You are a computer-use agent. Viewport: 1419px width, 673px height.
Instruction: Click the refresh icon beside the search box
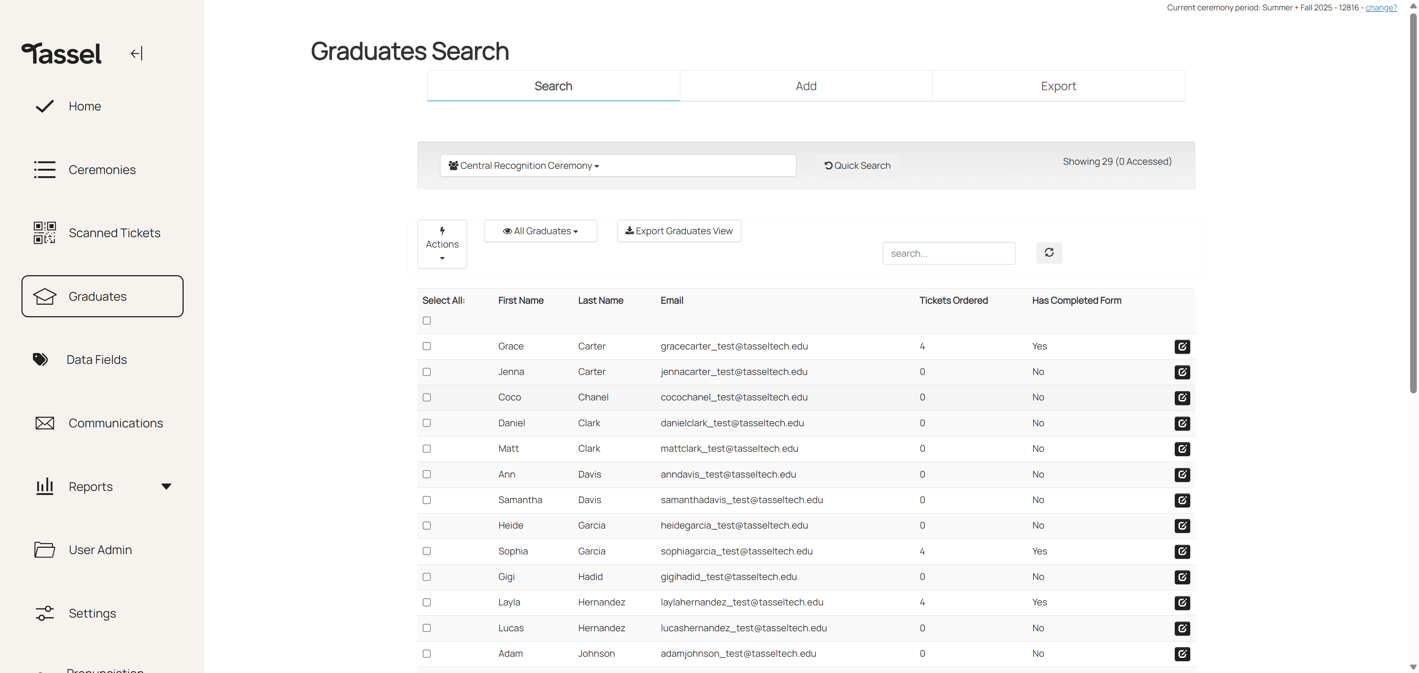[1049, 253]
